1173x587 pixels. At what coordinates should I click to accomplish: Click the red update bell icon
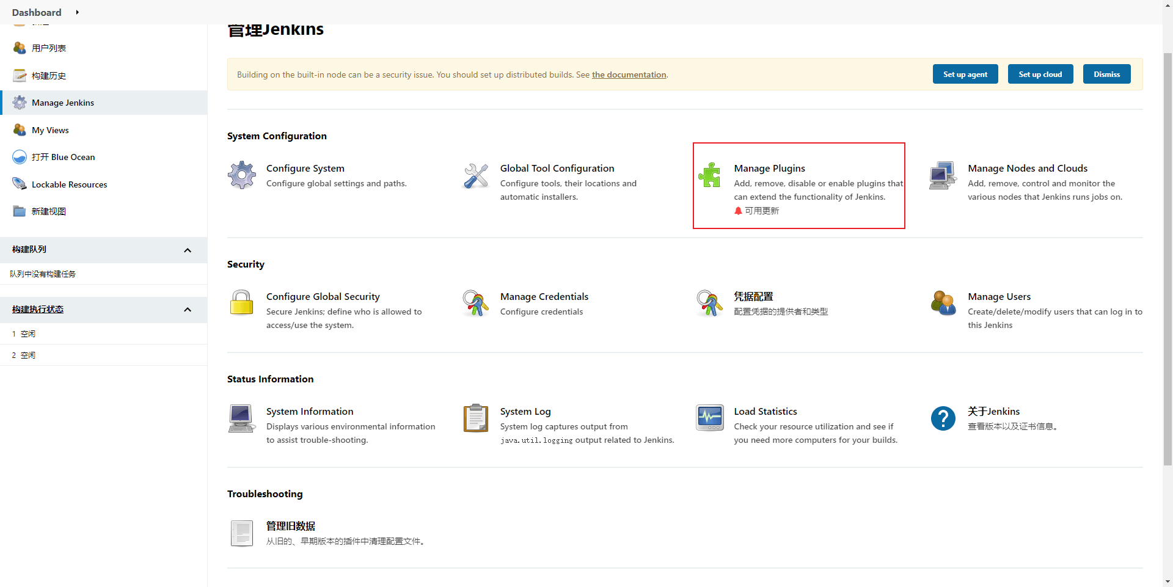coord(738,211)
